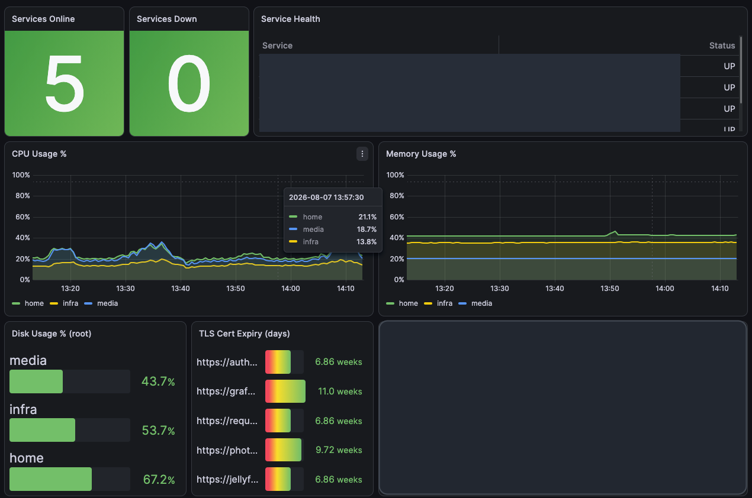Click 6.86 weeks in the https://requ... row

coord(339,421)
